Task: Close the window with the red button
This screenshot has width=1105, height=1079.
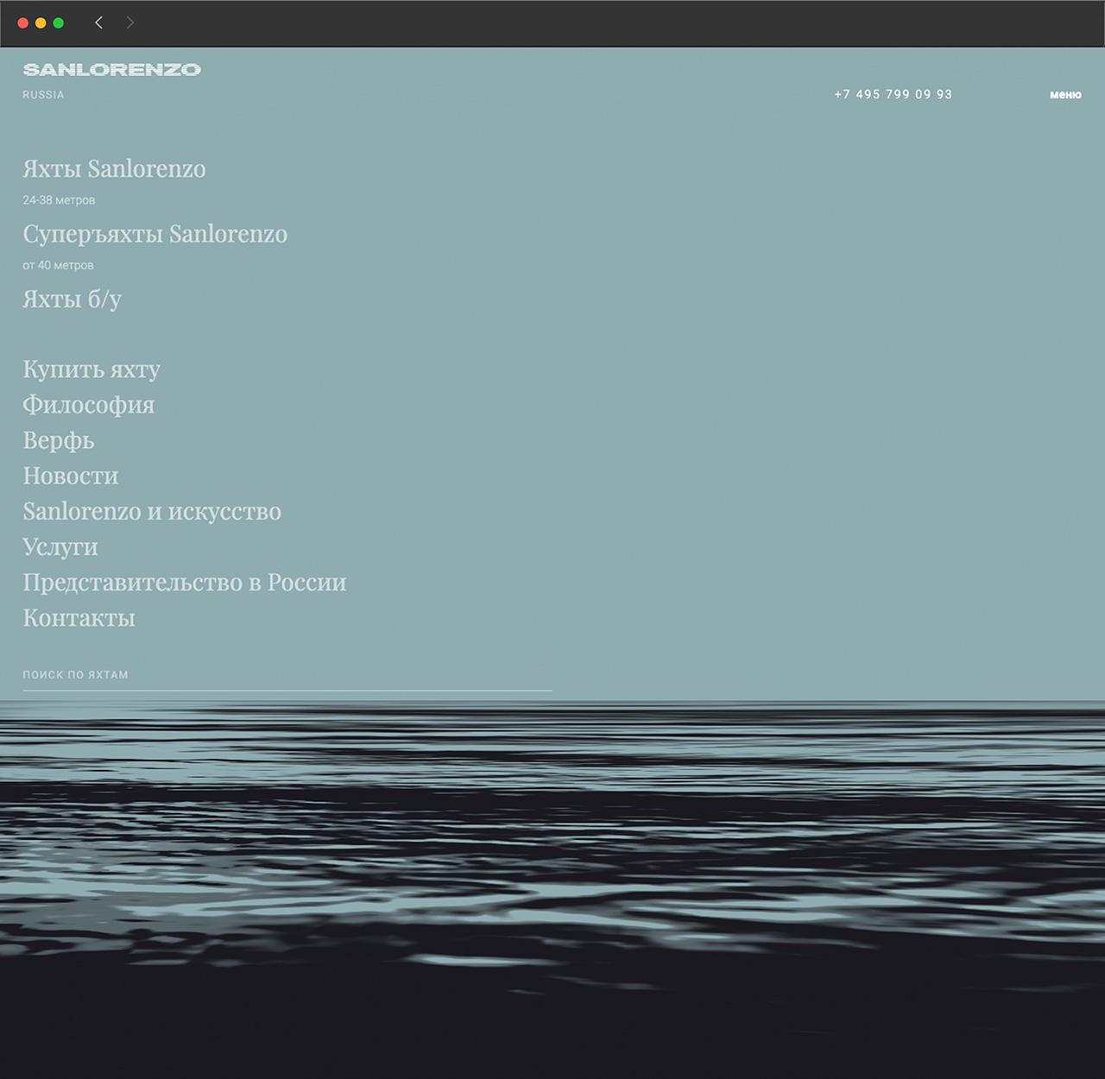Action: (22, 22)
